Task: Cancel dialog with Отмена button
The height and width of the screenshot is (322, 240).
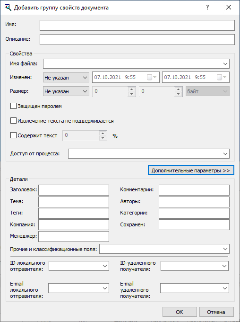Action: point(216,312)
